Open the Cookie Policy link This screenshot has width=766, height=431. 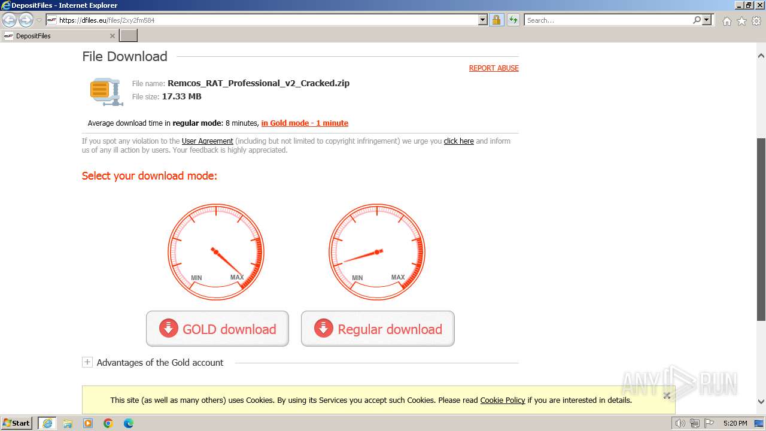503,400
